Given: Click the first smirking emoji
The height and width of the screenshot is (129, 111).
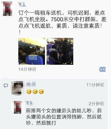Looking at the screenshot, I should point(29,92).
